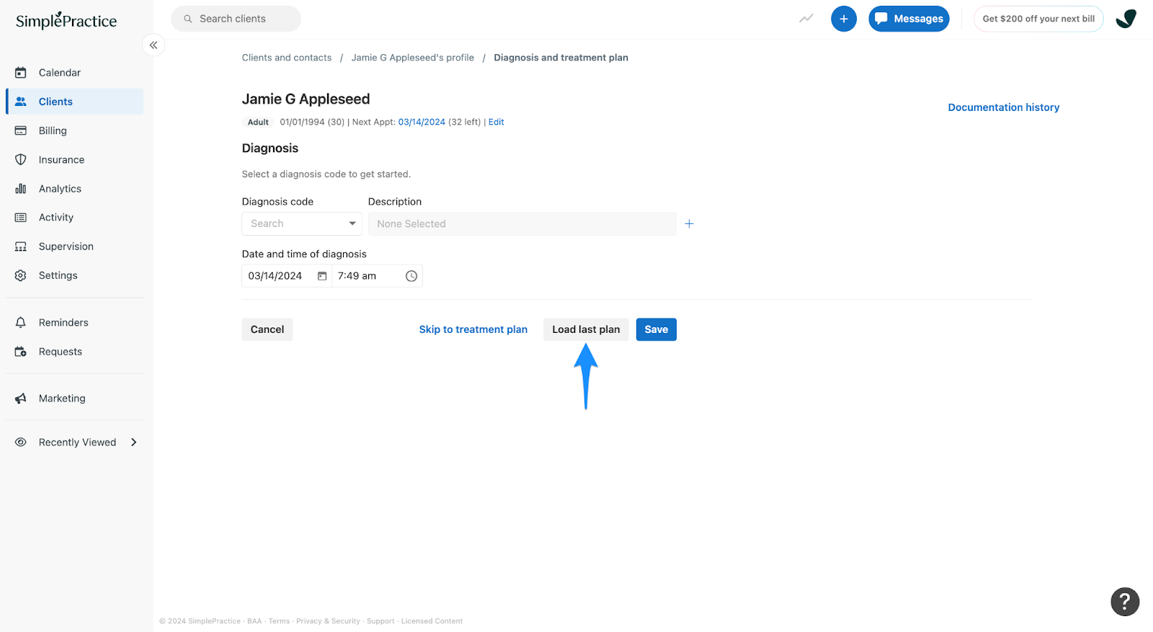
Task: Click the Supervision icon in the sidebar
Action: tap(21, 246)
